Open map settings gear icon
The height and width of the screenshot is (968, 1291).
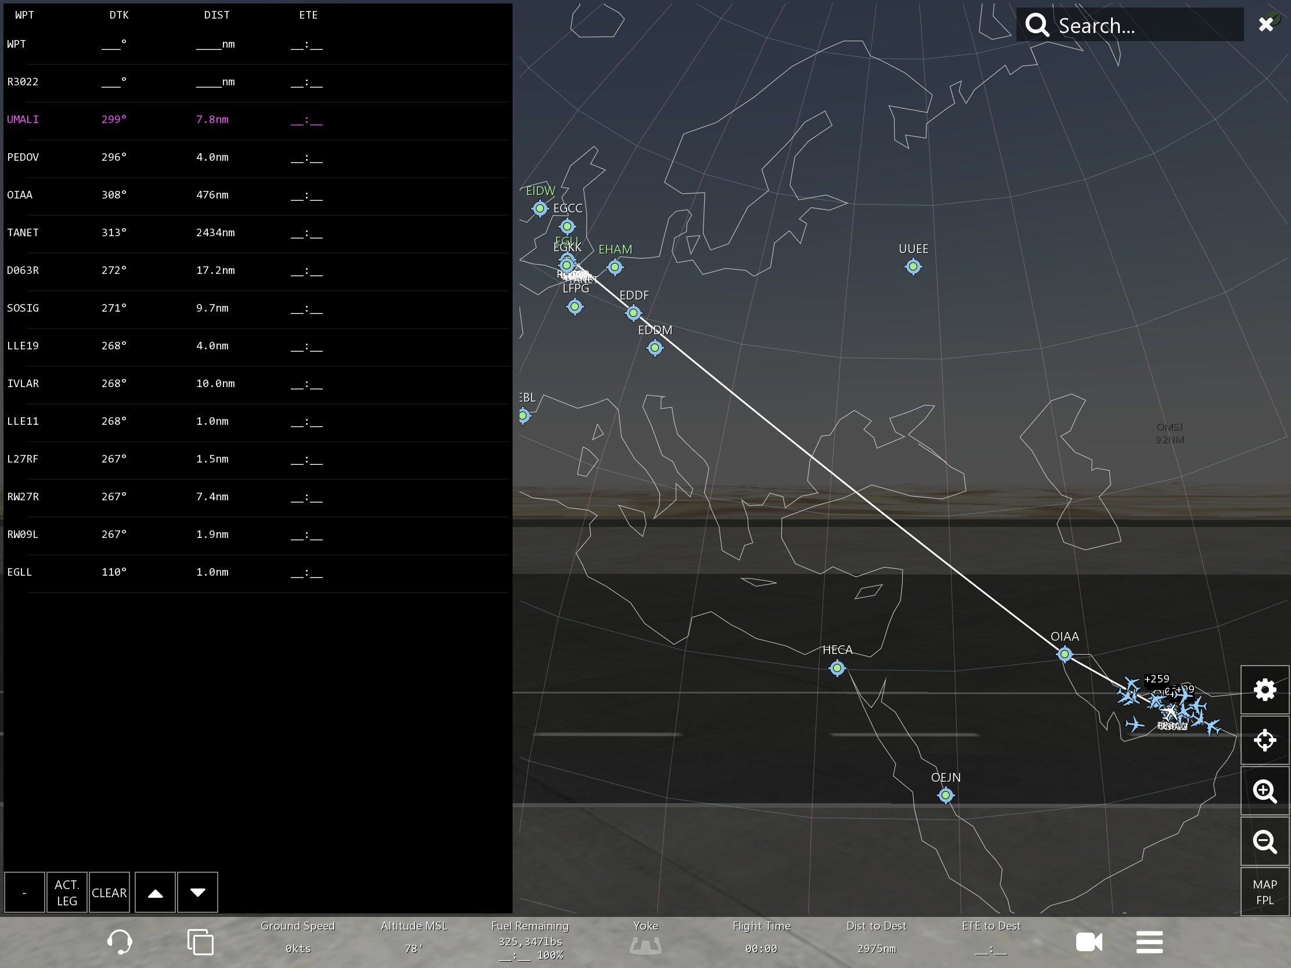pos(1264,689)
